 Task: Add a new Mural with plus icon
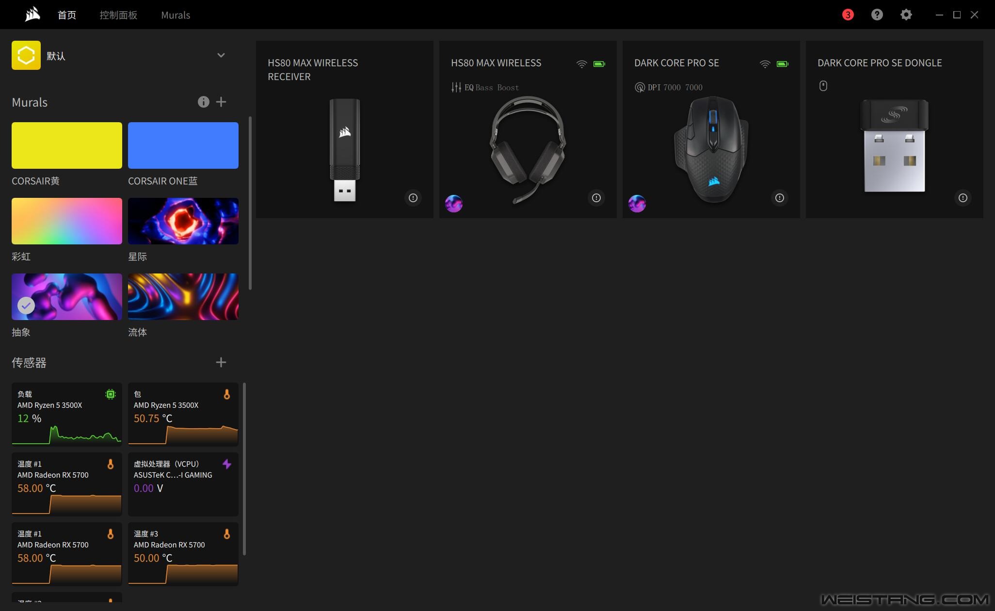221,102
